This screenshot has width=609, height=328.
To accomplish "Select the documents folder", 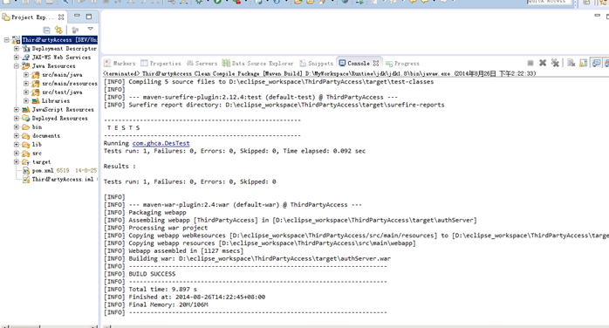I will (46, 136).
